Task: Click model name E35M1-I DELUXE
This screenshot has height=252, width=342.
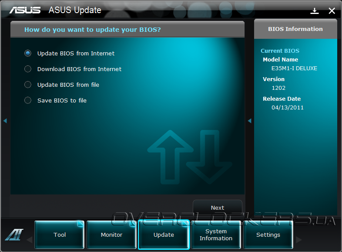Action: [294, 68]
